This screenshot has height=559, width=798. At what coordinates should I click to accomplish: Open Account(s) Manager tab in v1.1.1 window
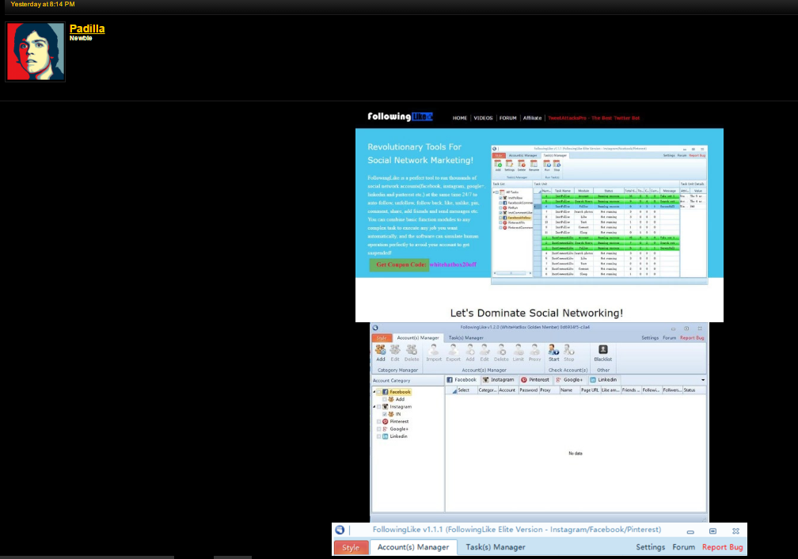tap(413, 547)
